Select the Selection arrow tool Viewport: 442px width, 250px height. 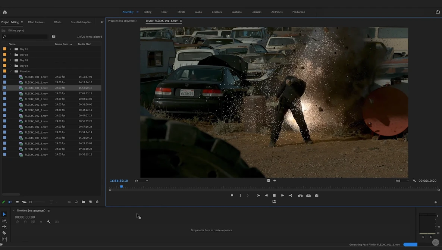tap(4, 214)
